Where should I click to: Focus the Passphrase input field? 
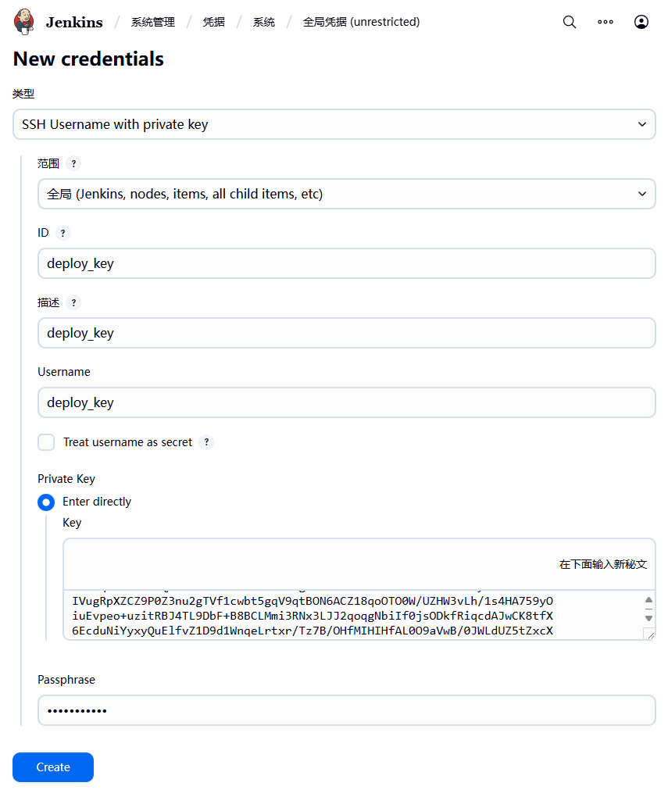click(x=346, y=711)
